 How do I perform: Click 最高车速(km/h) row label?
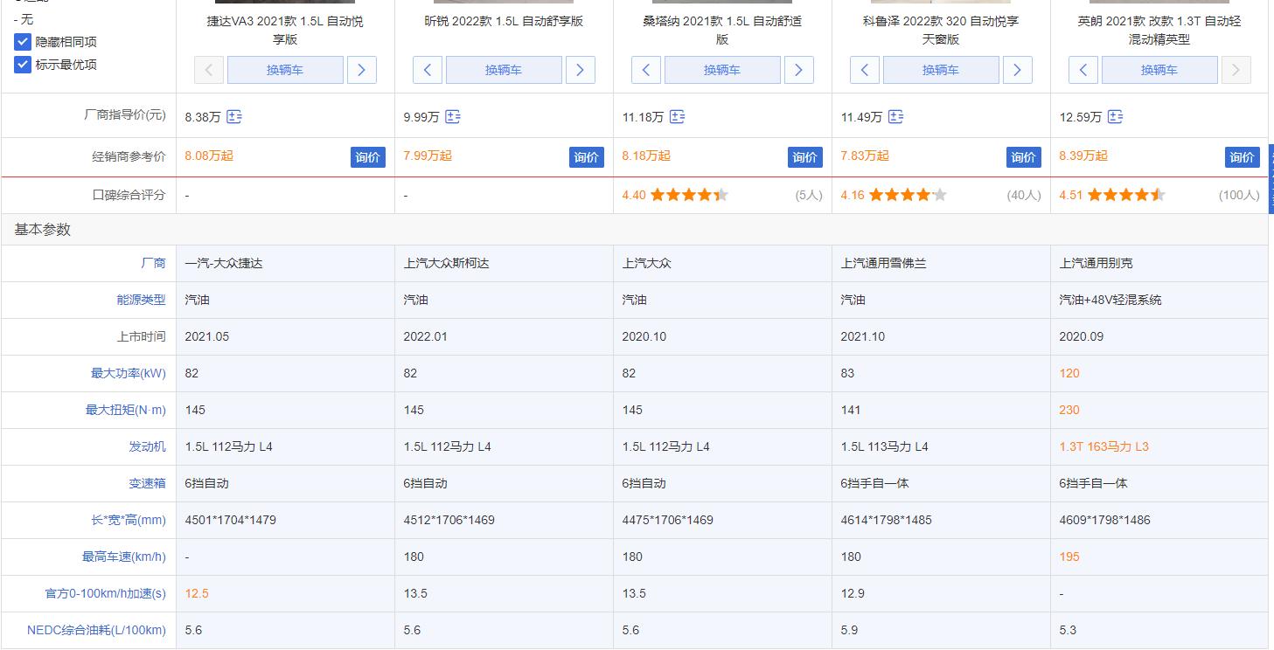(124, 557)
